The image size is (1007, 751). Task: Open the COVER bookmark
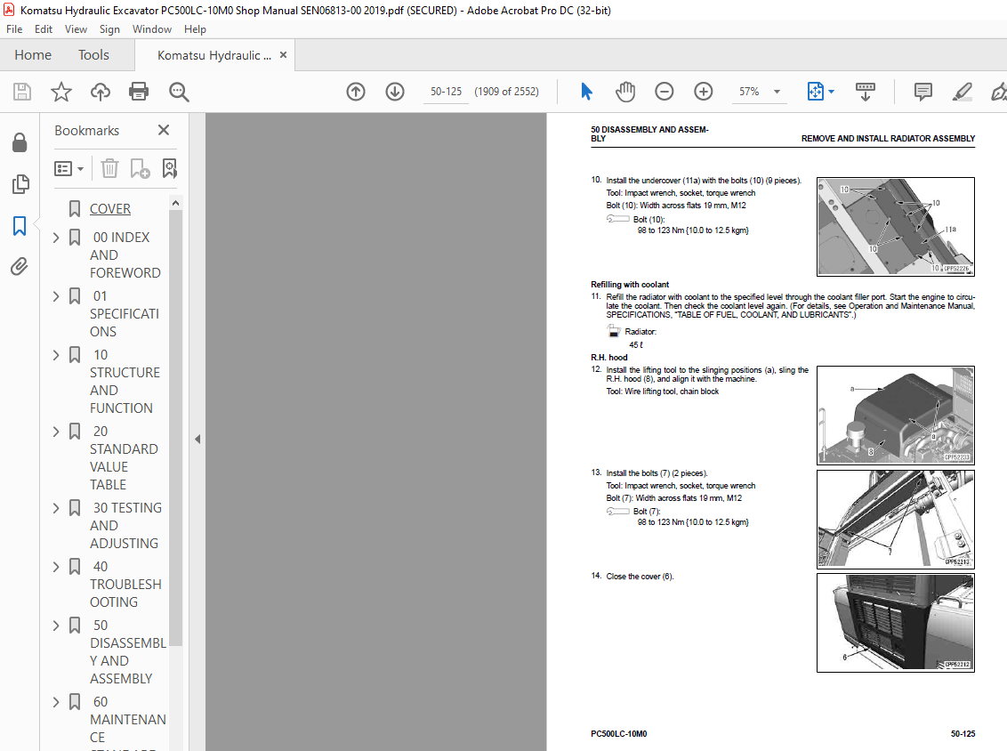tap(109, 209)
